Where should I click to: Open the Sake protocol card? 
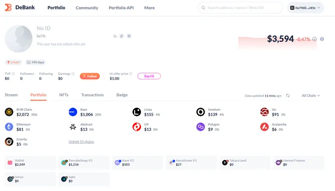[84, 179]
